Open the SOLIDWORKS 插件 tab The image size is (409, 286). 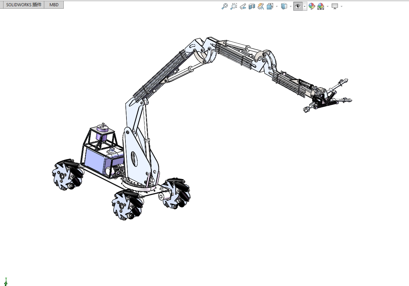(x=24, y=5)
